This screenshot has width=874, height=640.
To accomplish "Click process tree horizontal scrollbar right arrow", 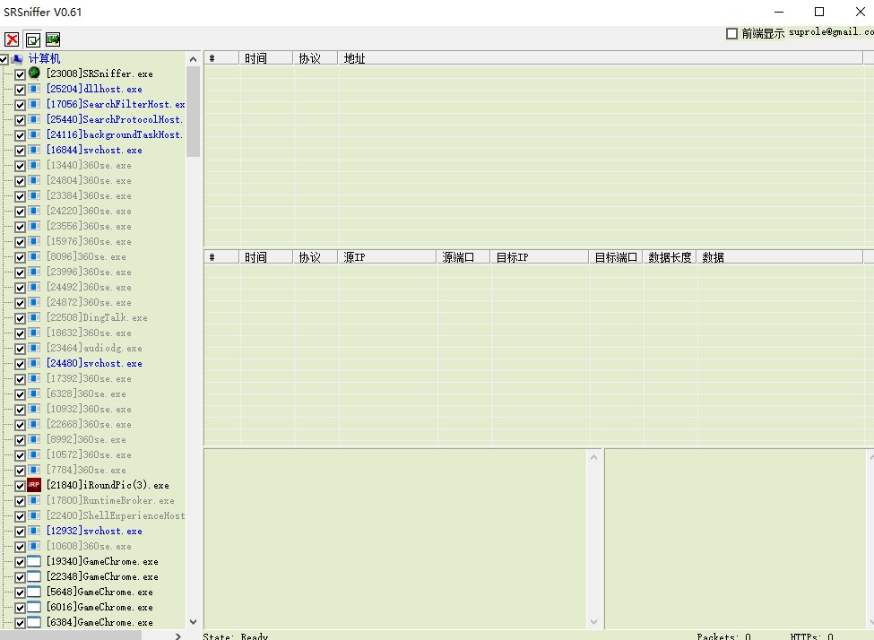I will pyautogui.click(x=177, y=636).
